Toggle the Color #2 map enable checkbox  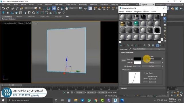tap(163, 63)
